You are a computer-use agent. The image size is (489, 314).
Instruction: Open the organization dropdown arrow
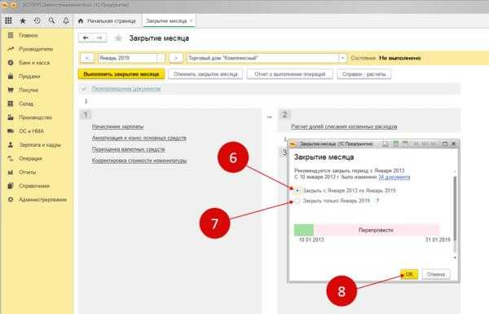[342, 58]
